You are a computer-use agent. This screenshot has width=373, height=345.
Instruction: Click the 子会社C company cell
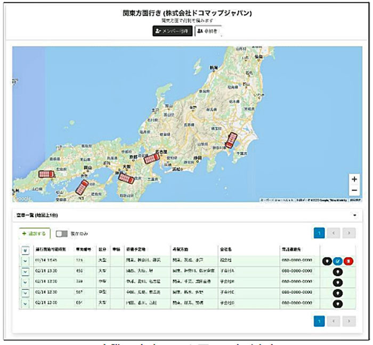coord(227,292)
